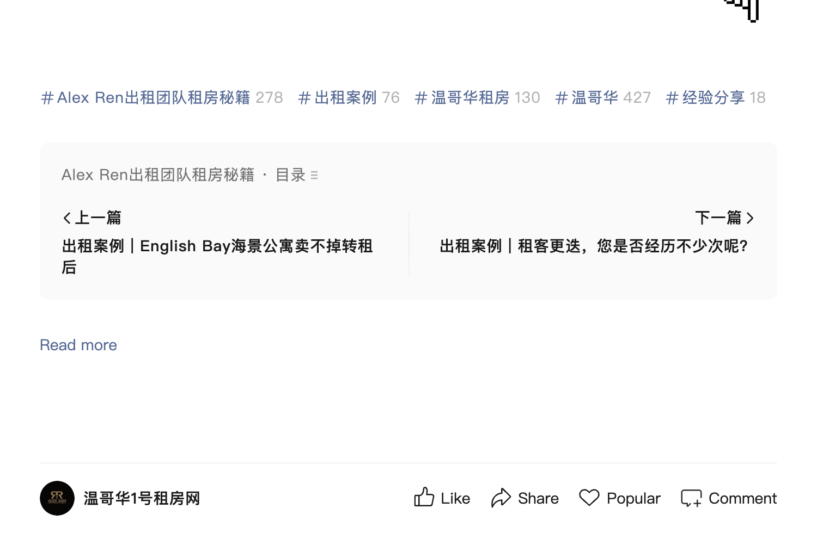Click the thumbs-up Like icon
The height and width of the screenshot is (533, 817).
click(424, 497)
